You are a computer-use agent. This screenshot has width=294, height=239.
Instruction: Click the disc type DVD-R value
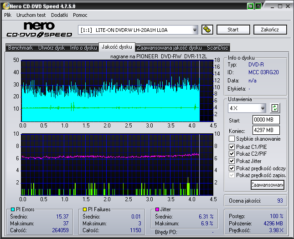click(x=256, y=65)
